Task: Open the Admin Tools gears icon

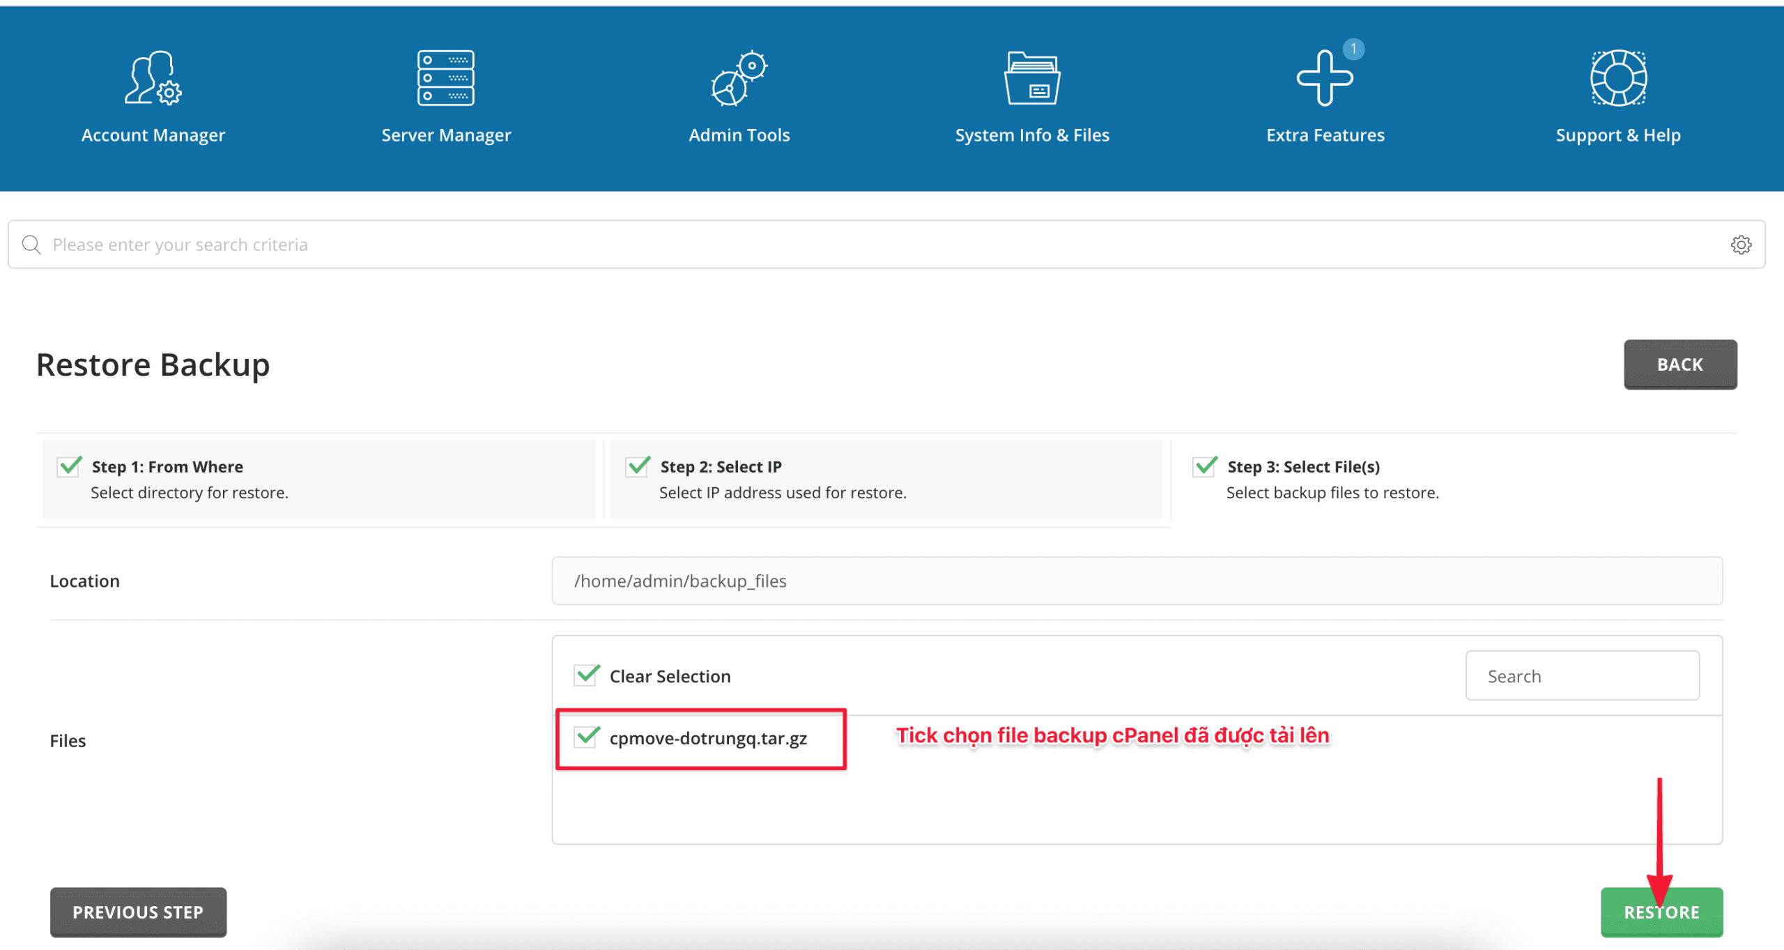Action: tap(739, 78)
